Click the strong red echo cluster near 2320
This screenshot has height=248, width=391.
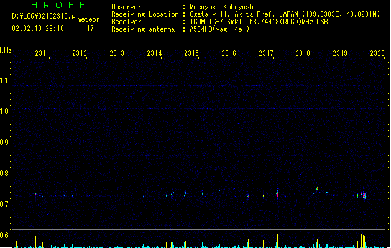click(364, 196)
